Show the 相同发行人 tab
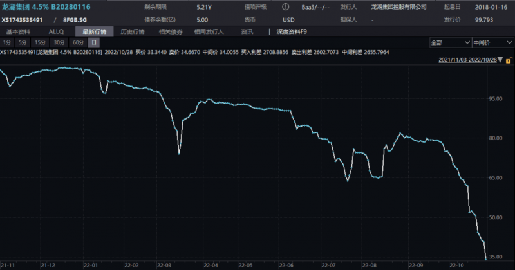Screen dimensions: 515x270 (x=210, y=31)
